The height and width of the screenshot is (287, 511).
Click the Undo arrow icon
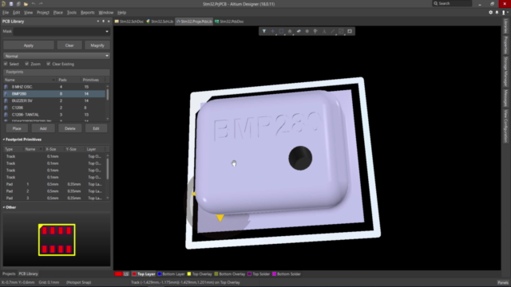click(x=34, y=4)
